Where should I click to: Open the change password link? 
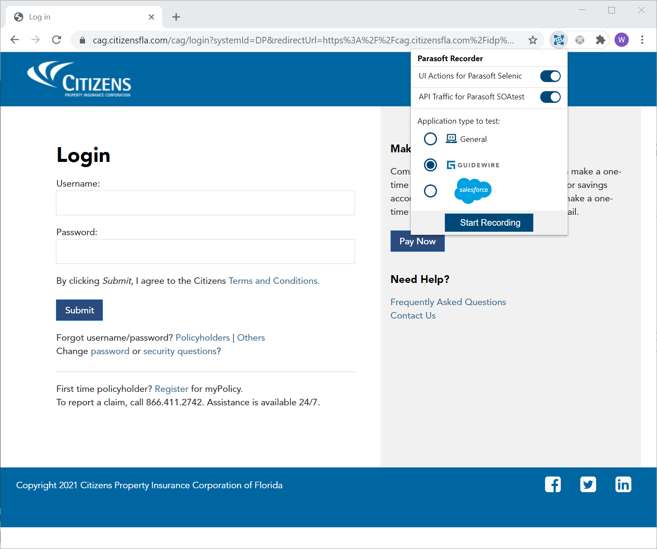(x=110, y=351)
